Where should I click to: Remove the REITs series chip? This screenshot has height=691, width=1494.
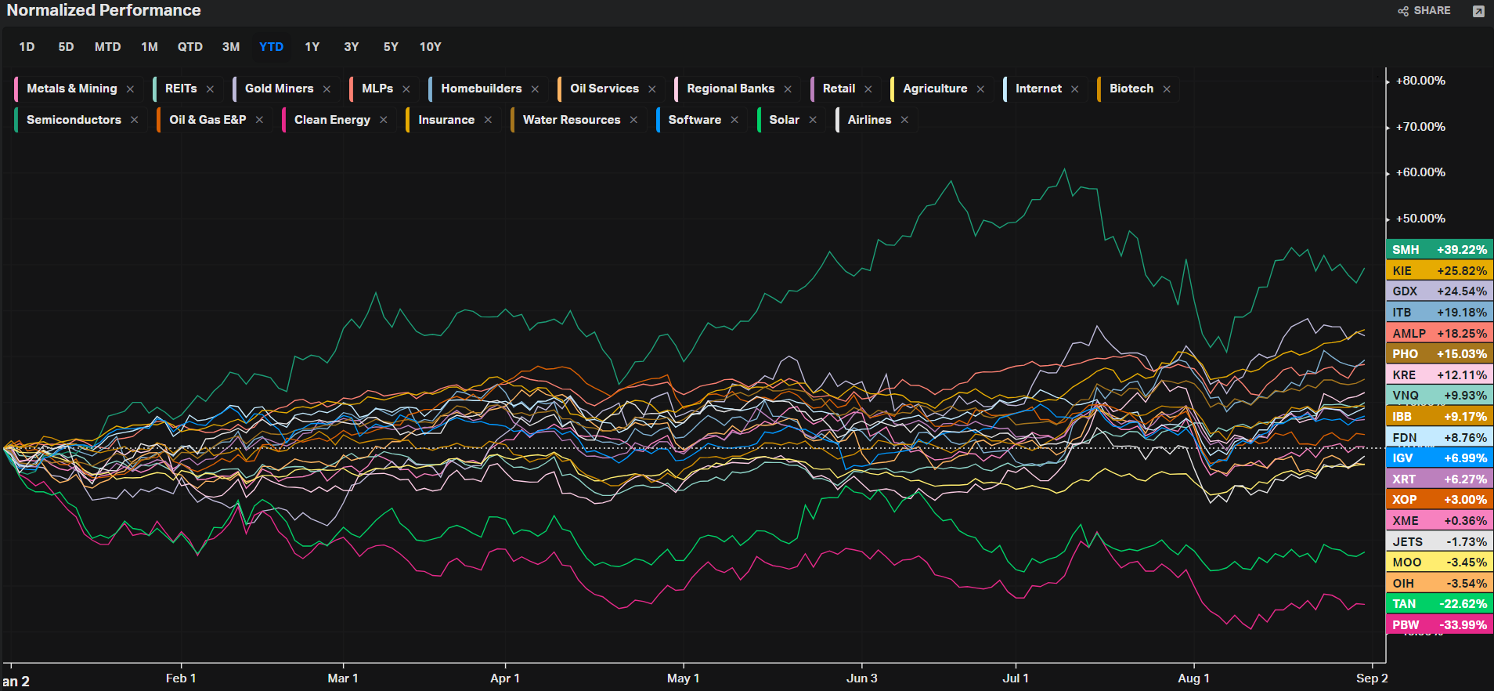click(x=210, y=89)
